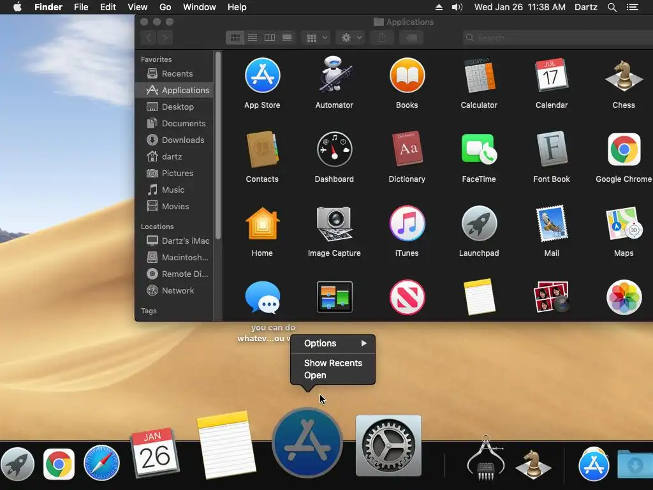Select the Home app icon
Screen dimensions: 653x490
pyautogui.click(x=262, y=223)
